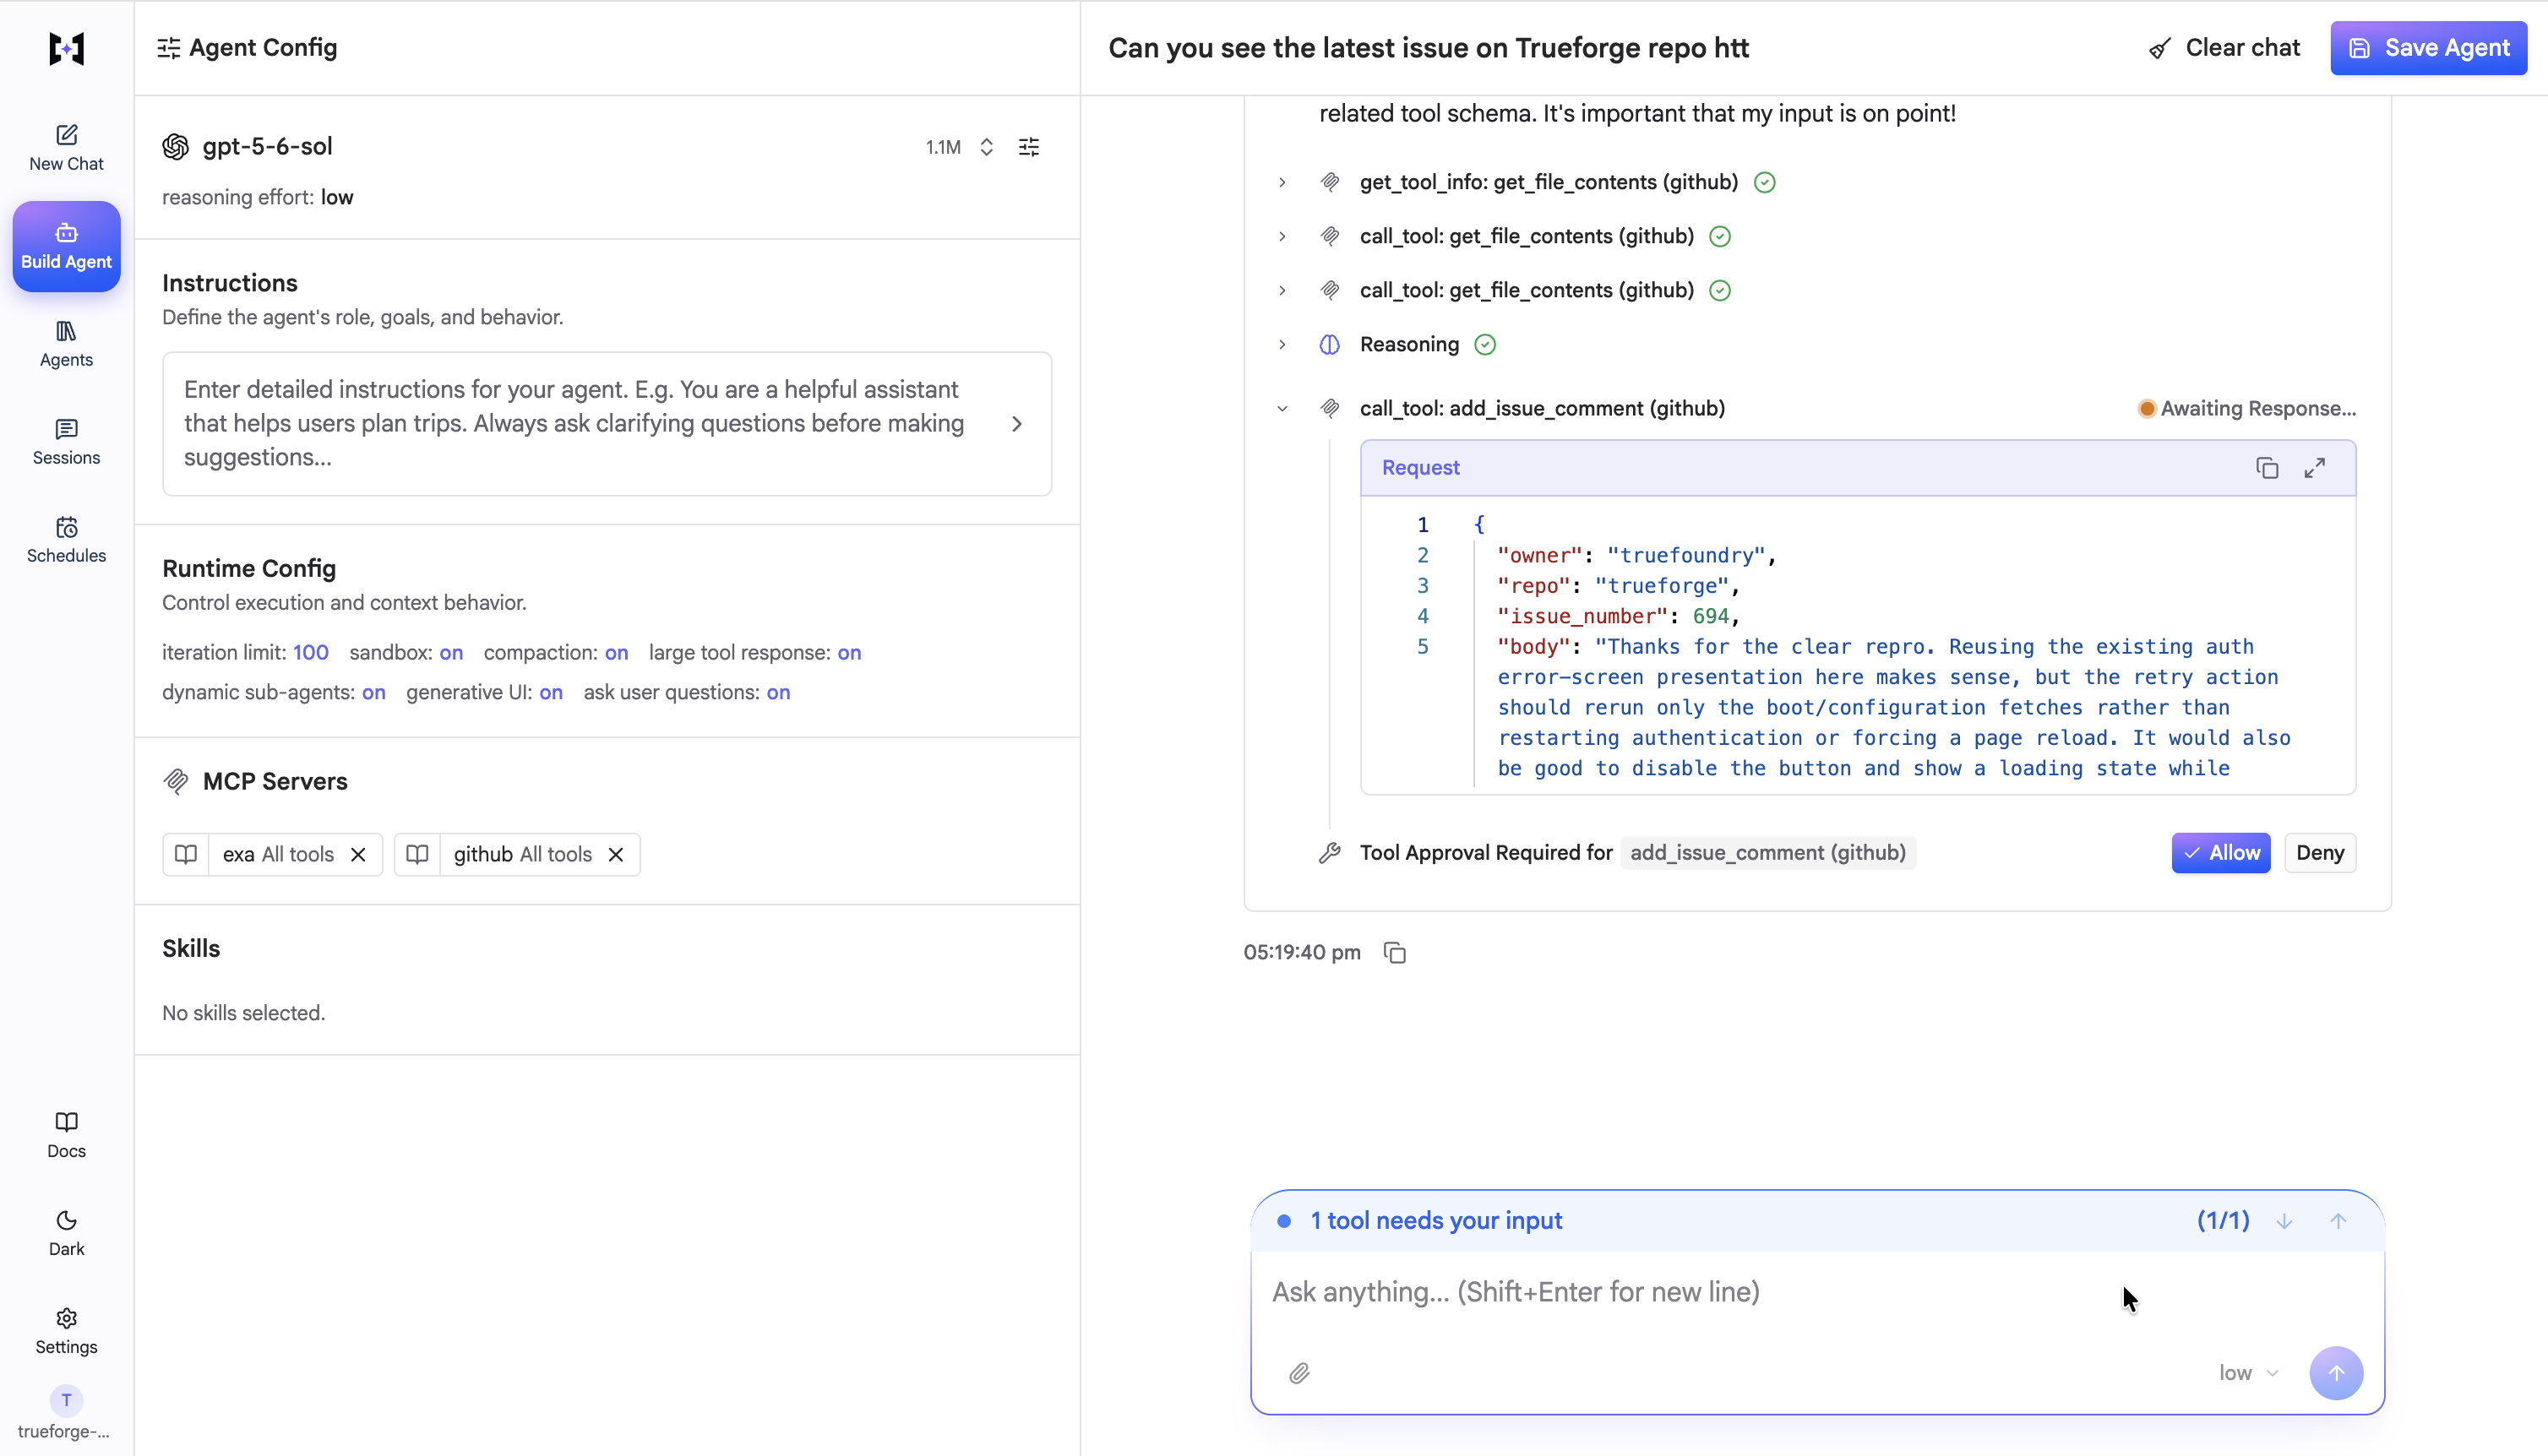Go to next pending tool down arrow
This screenshot has height=1456, width=2548.
[x=2284, y=1221]
